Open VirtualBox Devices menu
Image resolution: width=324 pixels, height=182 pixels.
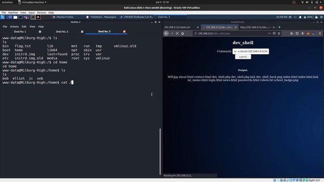(42, 13)
